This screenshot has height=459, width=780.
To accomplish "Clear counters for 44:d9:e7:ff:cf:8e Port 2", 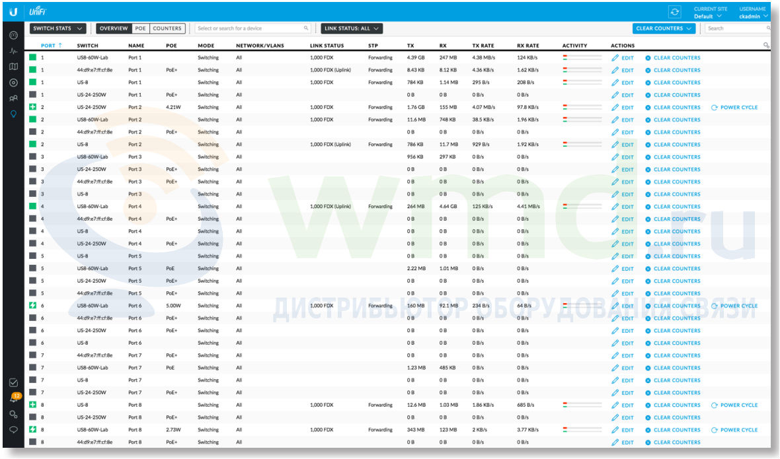I will 672,132.
